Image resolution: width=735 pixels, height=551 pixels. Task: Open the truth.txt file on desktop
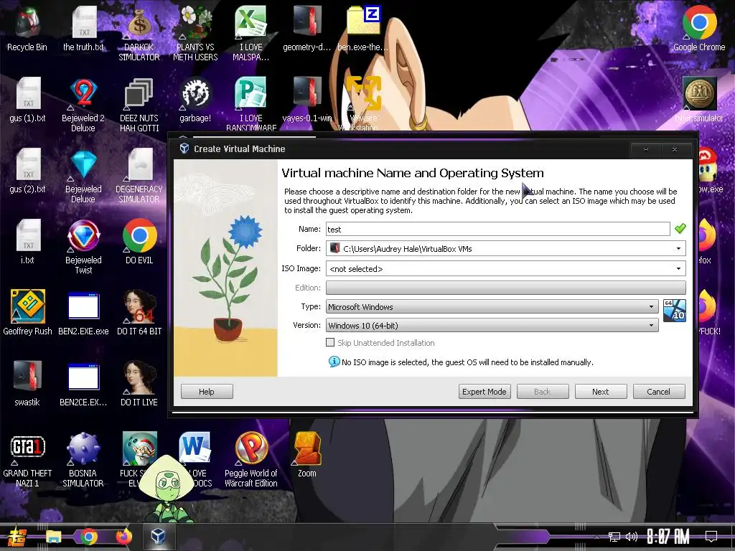tap(83, 28)
